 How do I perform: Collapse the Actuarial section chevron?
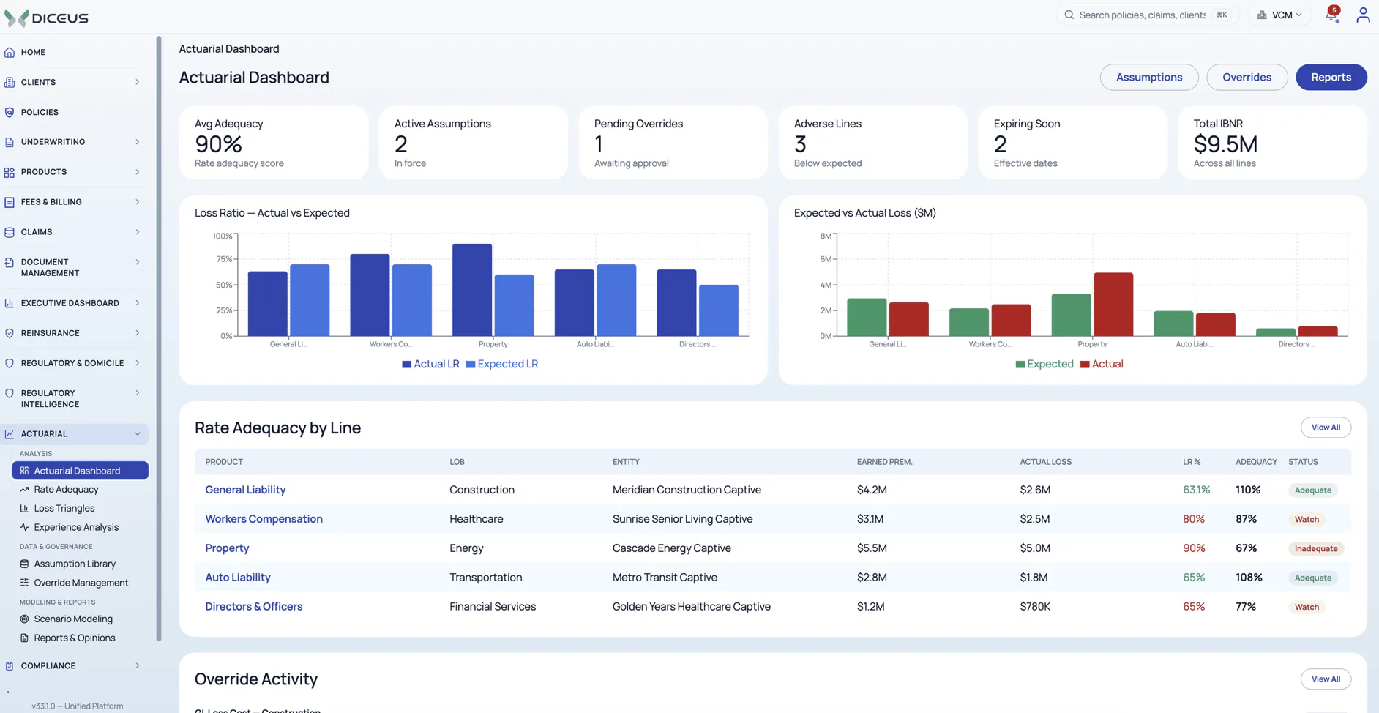coord(138,434)
